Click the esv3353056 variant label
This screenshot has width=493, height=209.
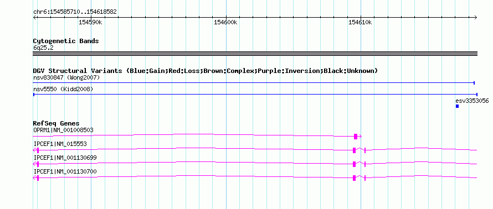point(472,101)
